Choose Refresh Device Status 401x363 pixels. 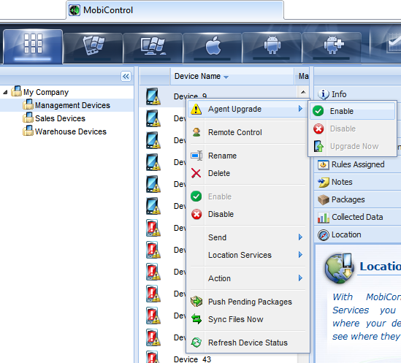click(248, 343)
